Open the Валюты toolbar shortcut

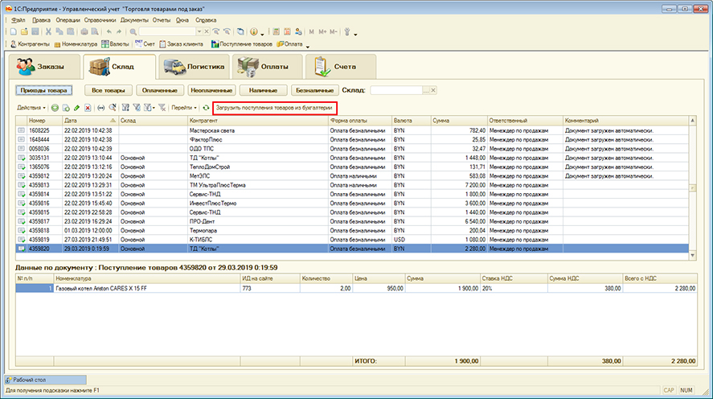click(116, 43)
